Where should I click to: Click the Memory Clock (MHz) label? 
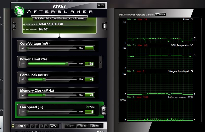pyautogui.click(x=37, y=91)
